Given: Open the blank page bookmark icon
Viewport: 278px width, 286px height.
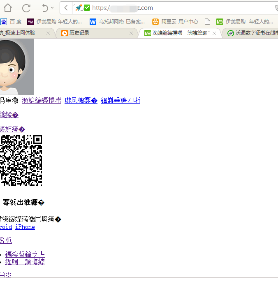Looking at the screenshot, I should pos(207,22).
